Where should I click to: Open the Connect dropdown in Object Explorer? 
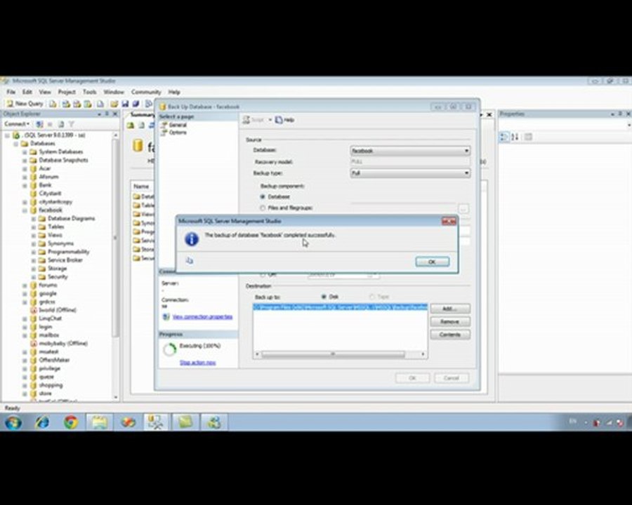coord(17,124)
